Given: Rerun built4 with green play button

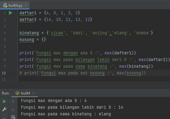Looking at the screenshot, I should [4, 101].
